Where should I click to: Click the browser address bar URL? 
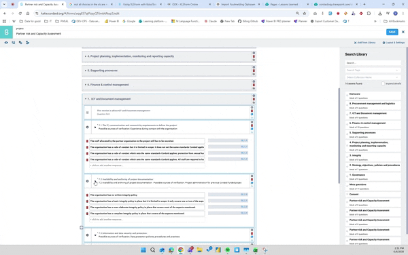tap(80, 14)
